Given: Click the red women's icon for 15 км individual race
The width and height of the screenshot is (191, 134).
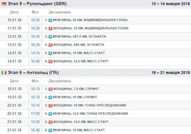Looking at the screenshot, I should [x=51, y=28].
